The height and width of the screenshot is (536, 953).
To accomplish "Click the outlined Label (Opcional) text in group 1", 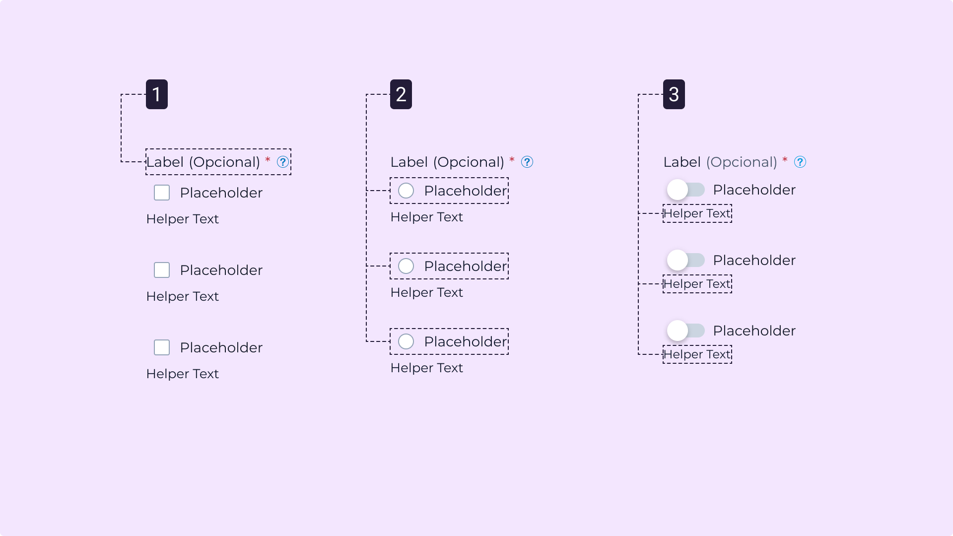I will (203, 162).
